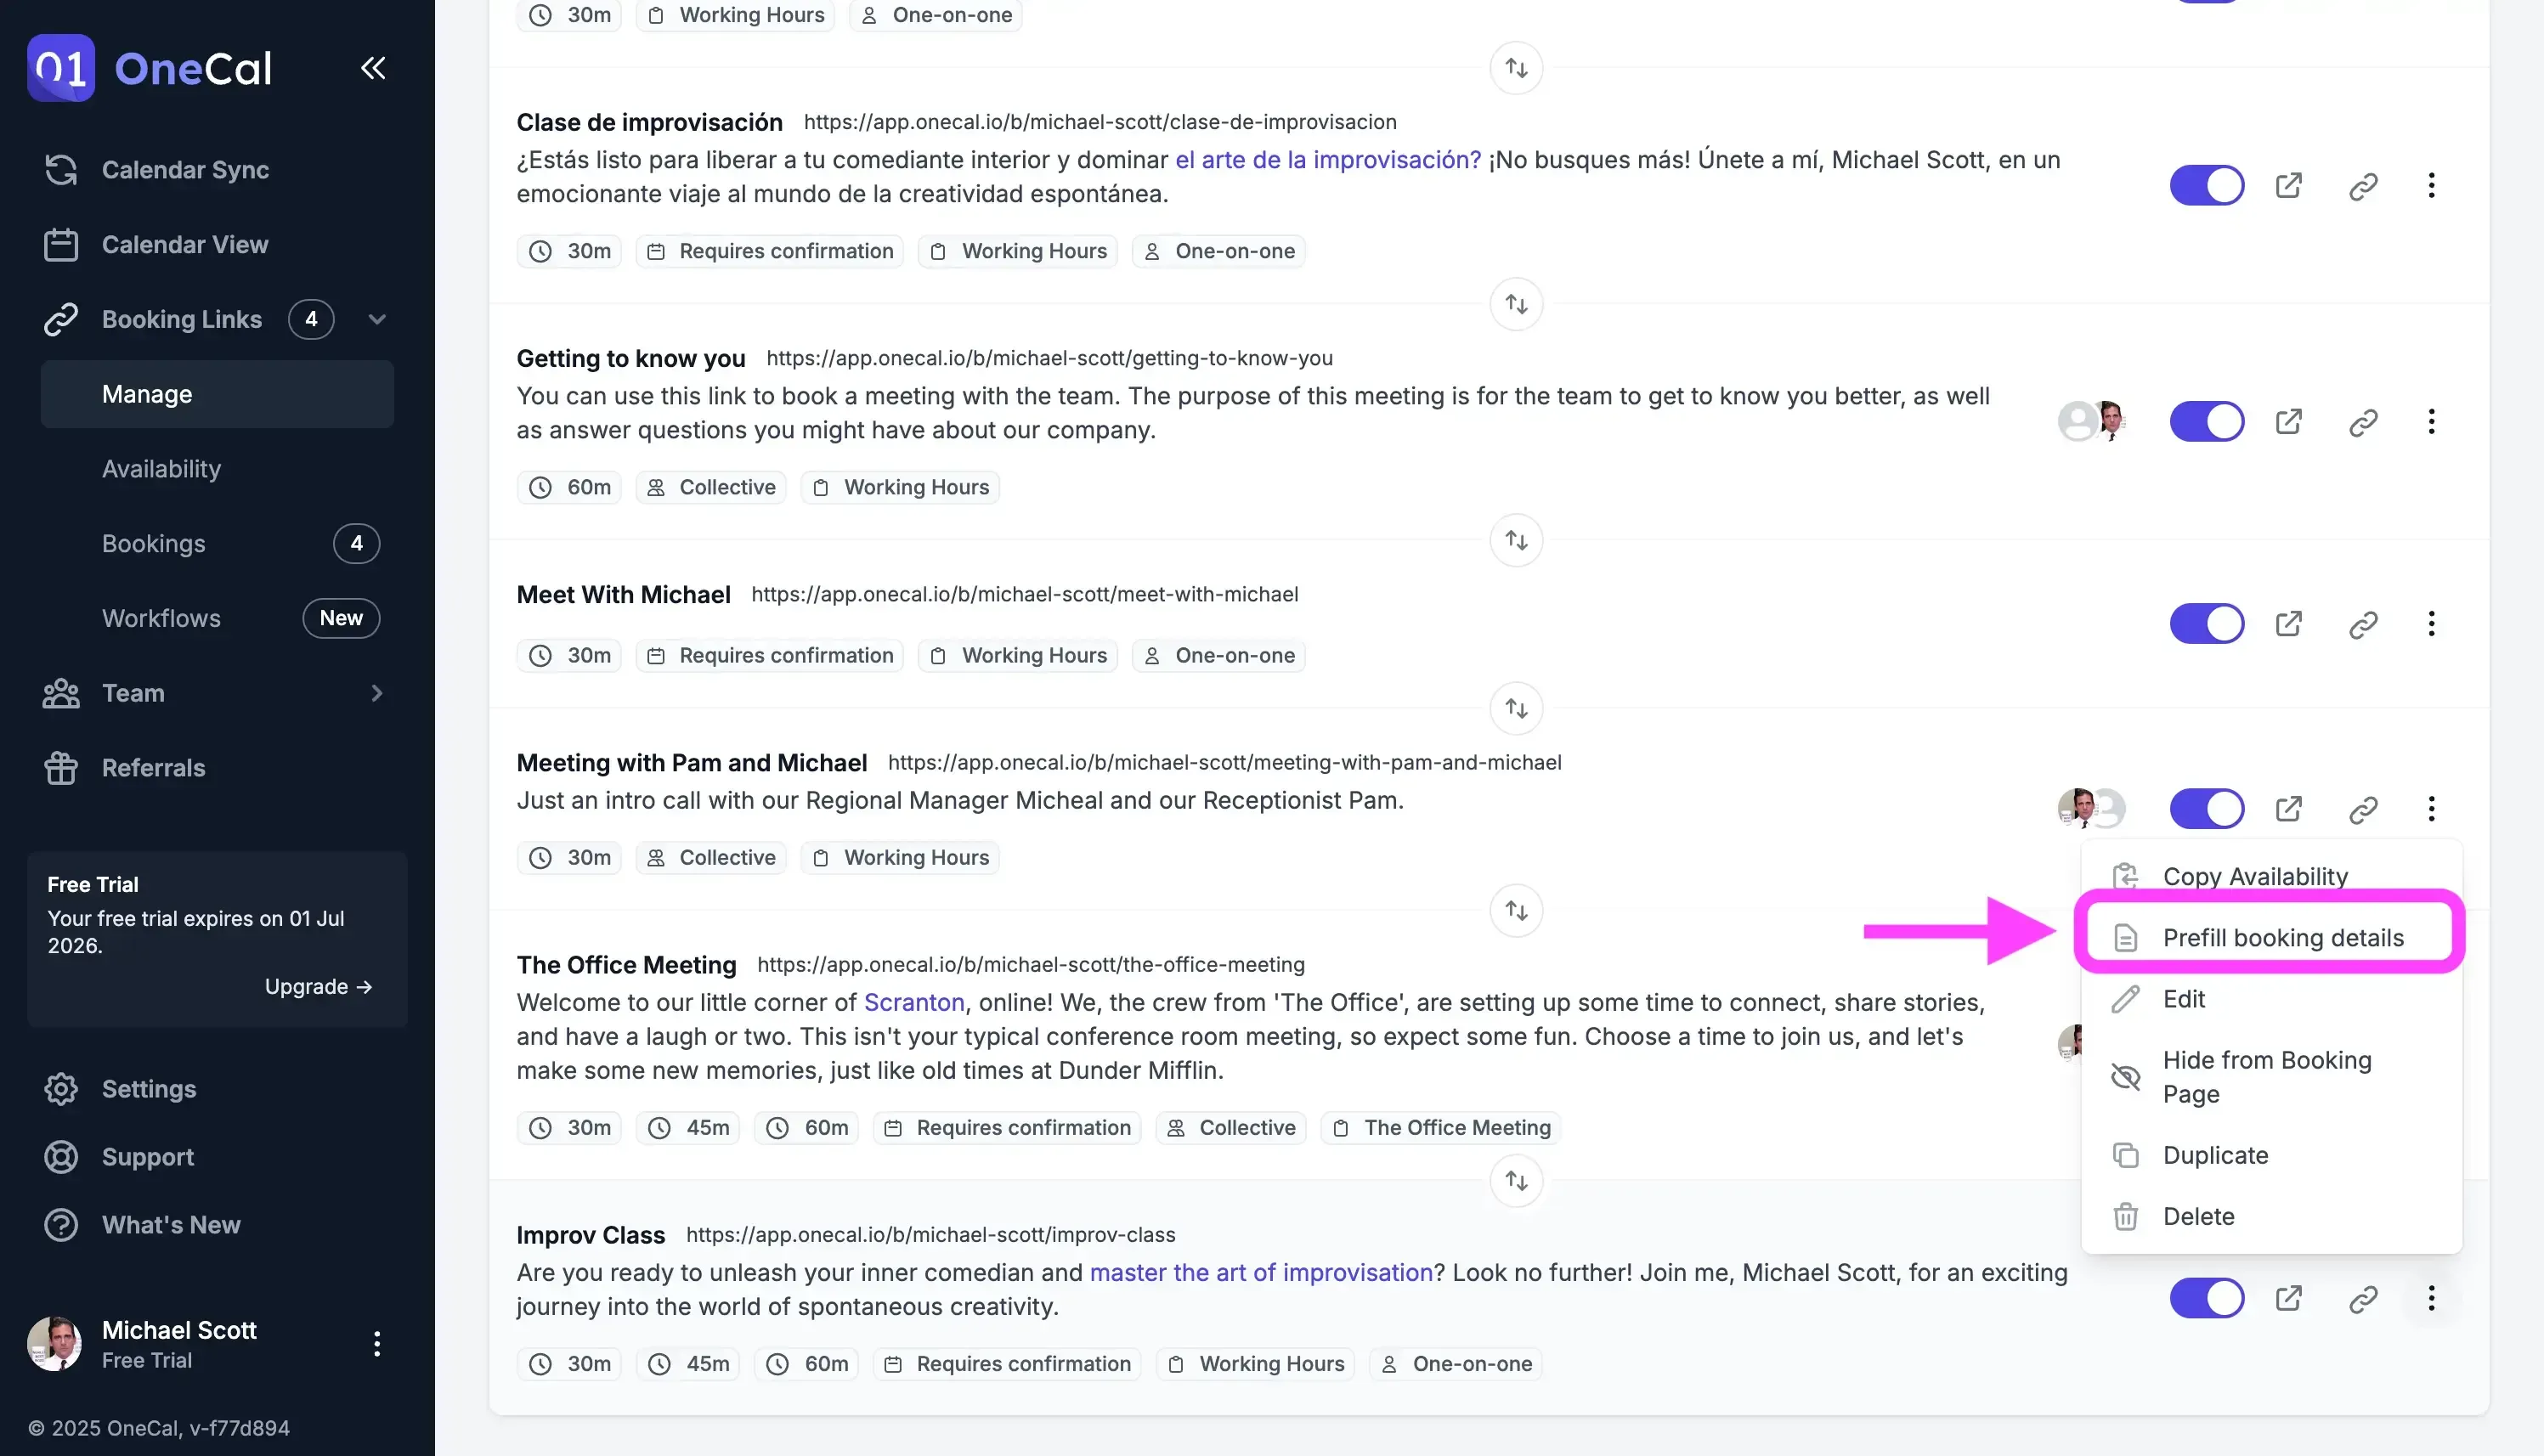Open more options for Meet With Michael

(2431, 624)
